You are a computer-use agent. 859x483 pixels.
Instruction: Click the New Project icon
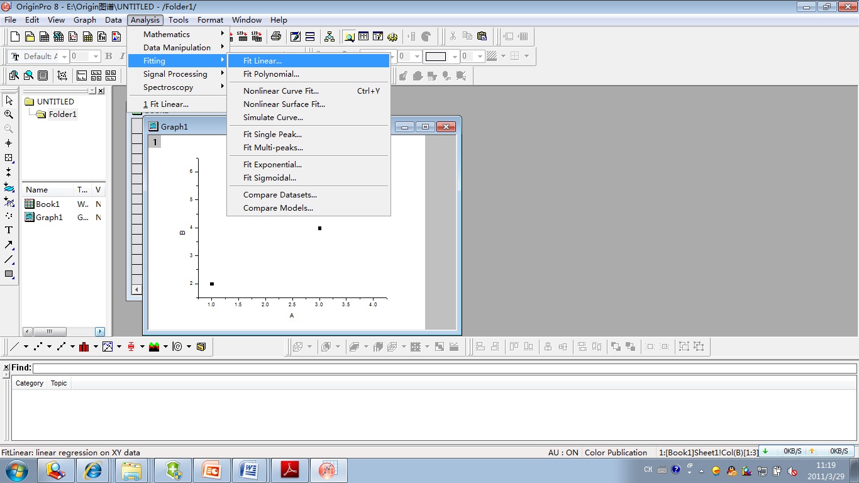pos(15,36)
